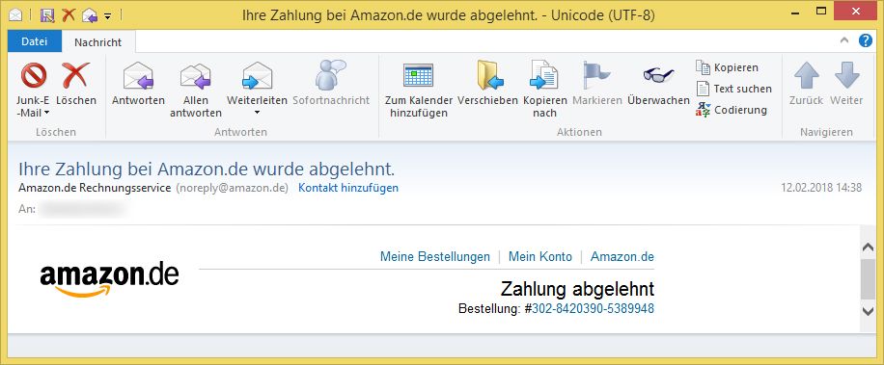Collapse the ribbon with the chevron
884x365 pixels.
[x=844, y=39]
